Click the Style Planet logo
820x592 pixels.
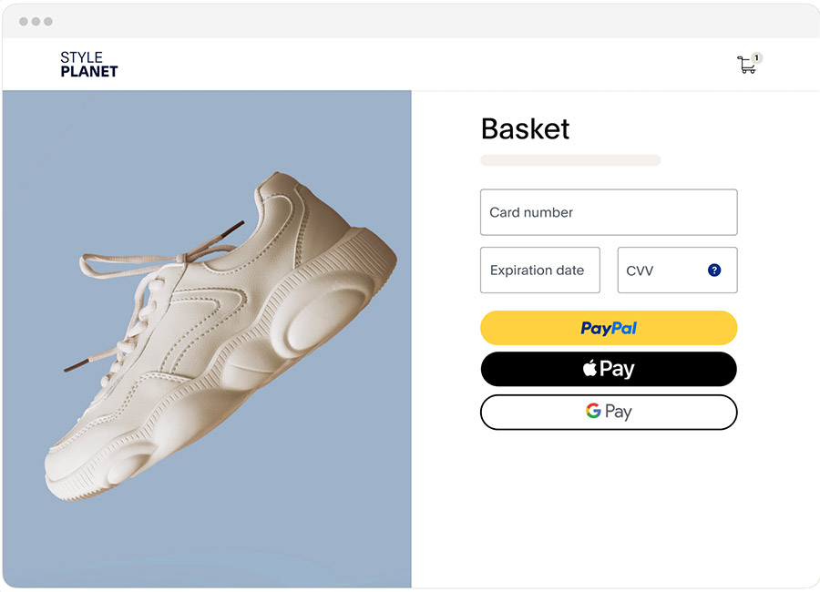(x=88, y=64)
